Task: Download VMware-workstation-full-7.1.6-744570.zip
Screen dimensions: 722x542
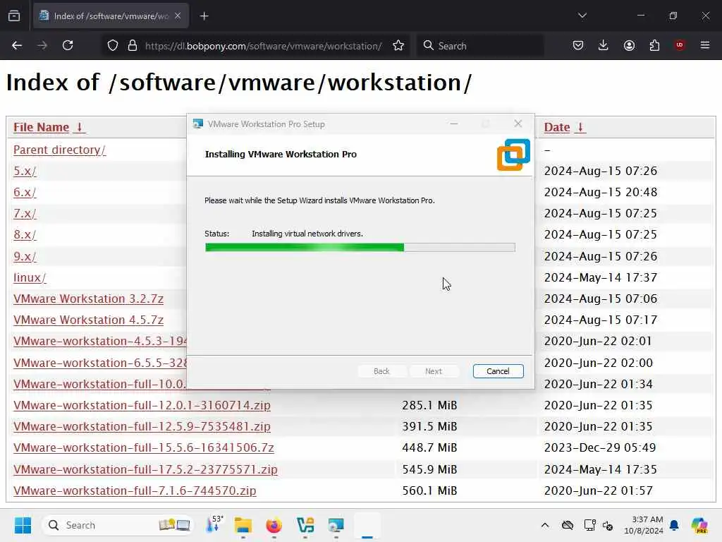Action: 135,490
